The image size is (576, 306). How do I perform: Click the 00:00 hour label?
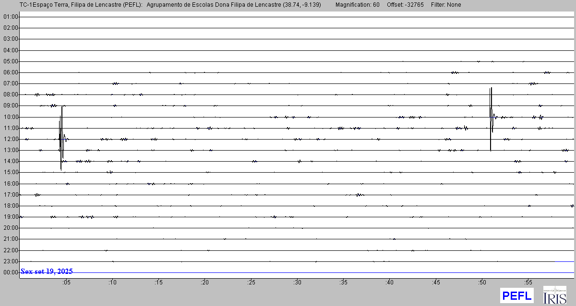pos(10,272)
